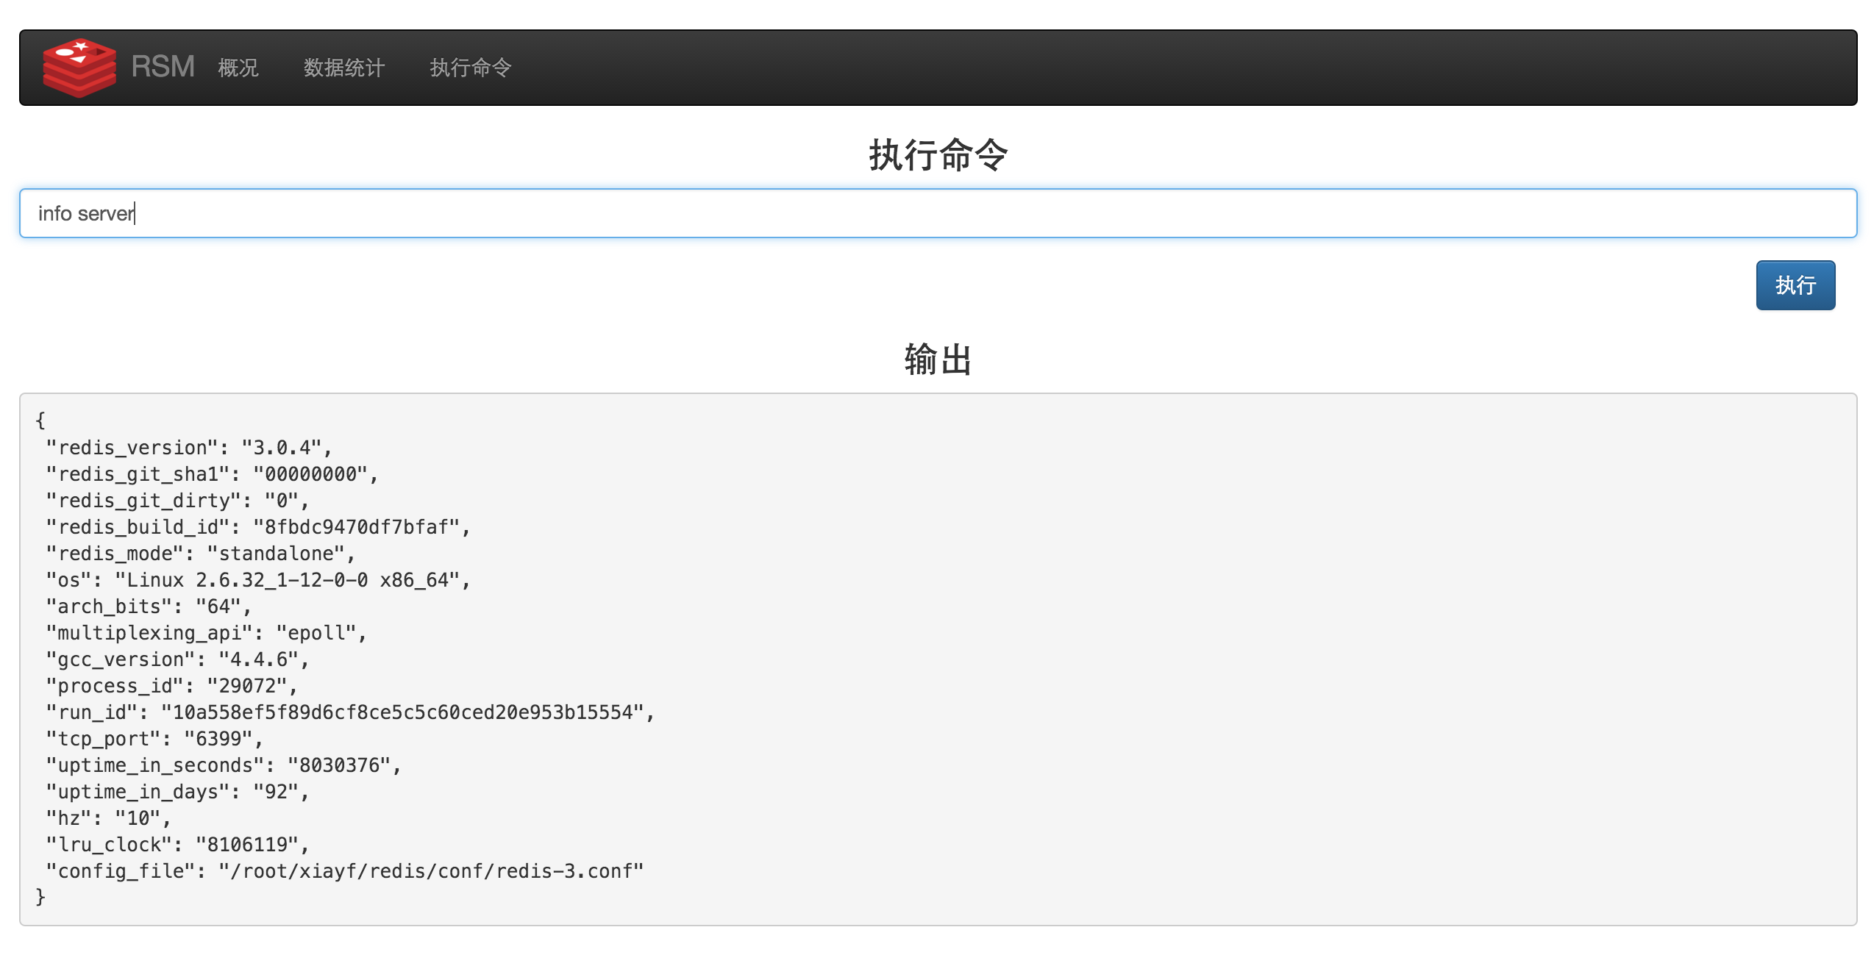
Task: Click the gcc_version output line
Action: point(177,659)
